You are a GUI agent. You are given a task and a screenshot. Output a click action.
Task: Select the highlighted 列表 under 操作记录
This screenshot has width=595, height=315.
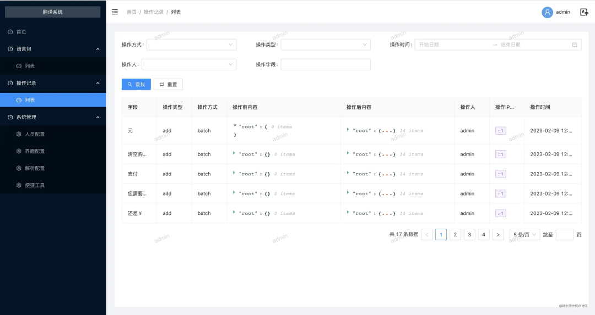click(x=53, y=100)
